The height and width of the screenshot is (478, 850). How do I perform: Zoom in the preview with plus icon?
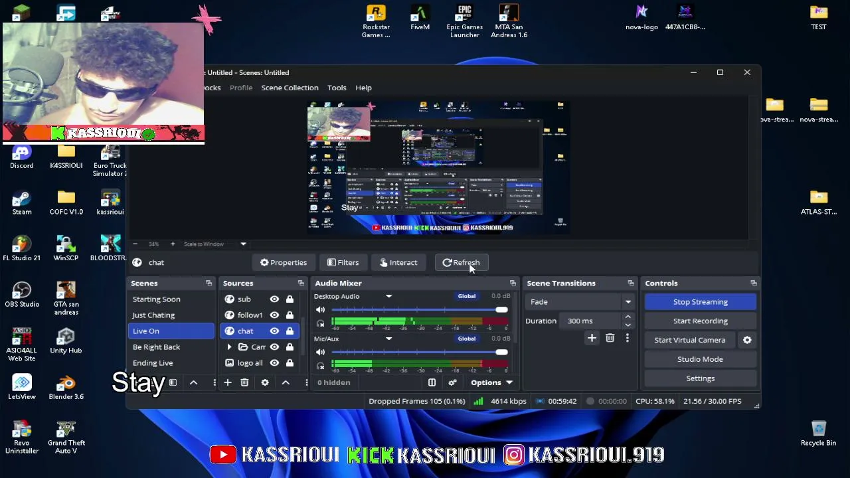click(x=173, y=244)
